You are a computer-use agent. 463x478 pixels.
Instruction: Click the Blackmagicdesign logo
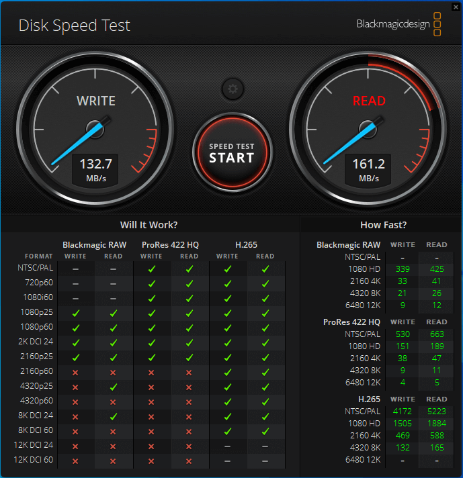398,24
